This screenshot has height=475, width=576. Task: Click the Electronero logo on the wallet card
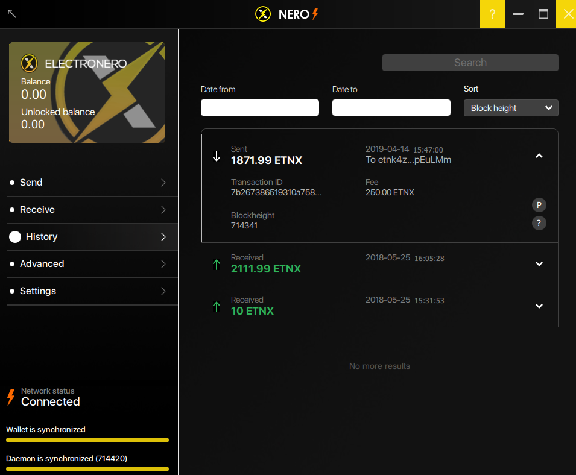click(29, 63)
